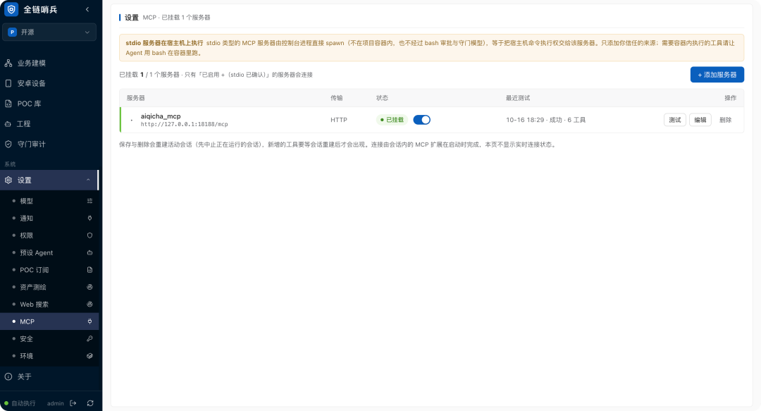Click the refresh icon in sidebar footer
The height and width of the screenshot is (411, 761).
[90, 403]
